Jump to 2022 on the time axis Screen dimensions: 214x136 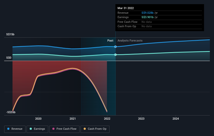(x=107, y=119)
